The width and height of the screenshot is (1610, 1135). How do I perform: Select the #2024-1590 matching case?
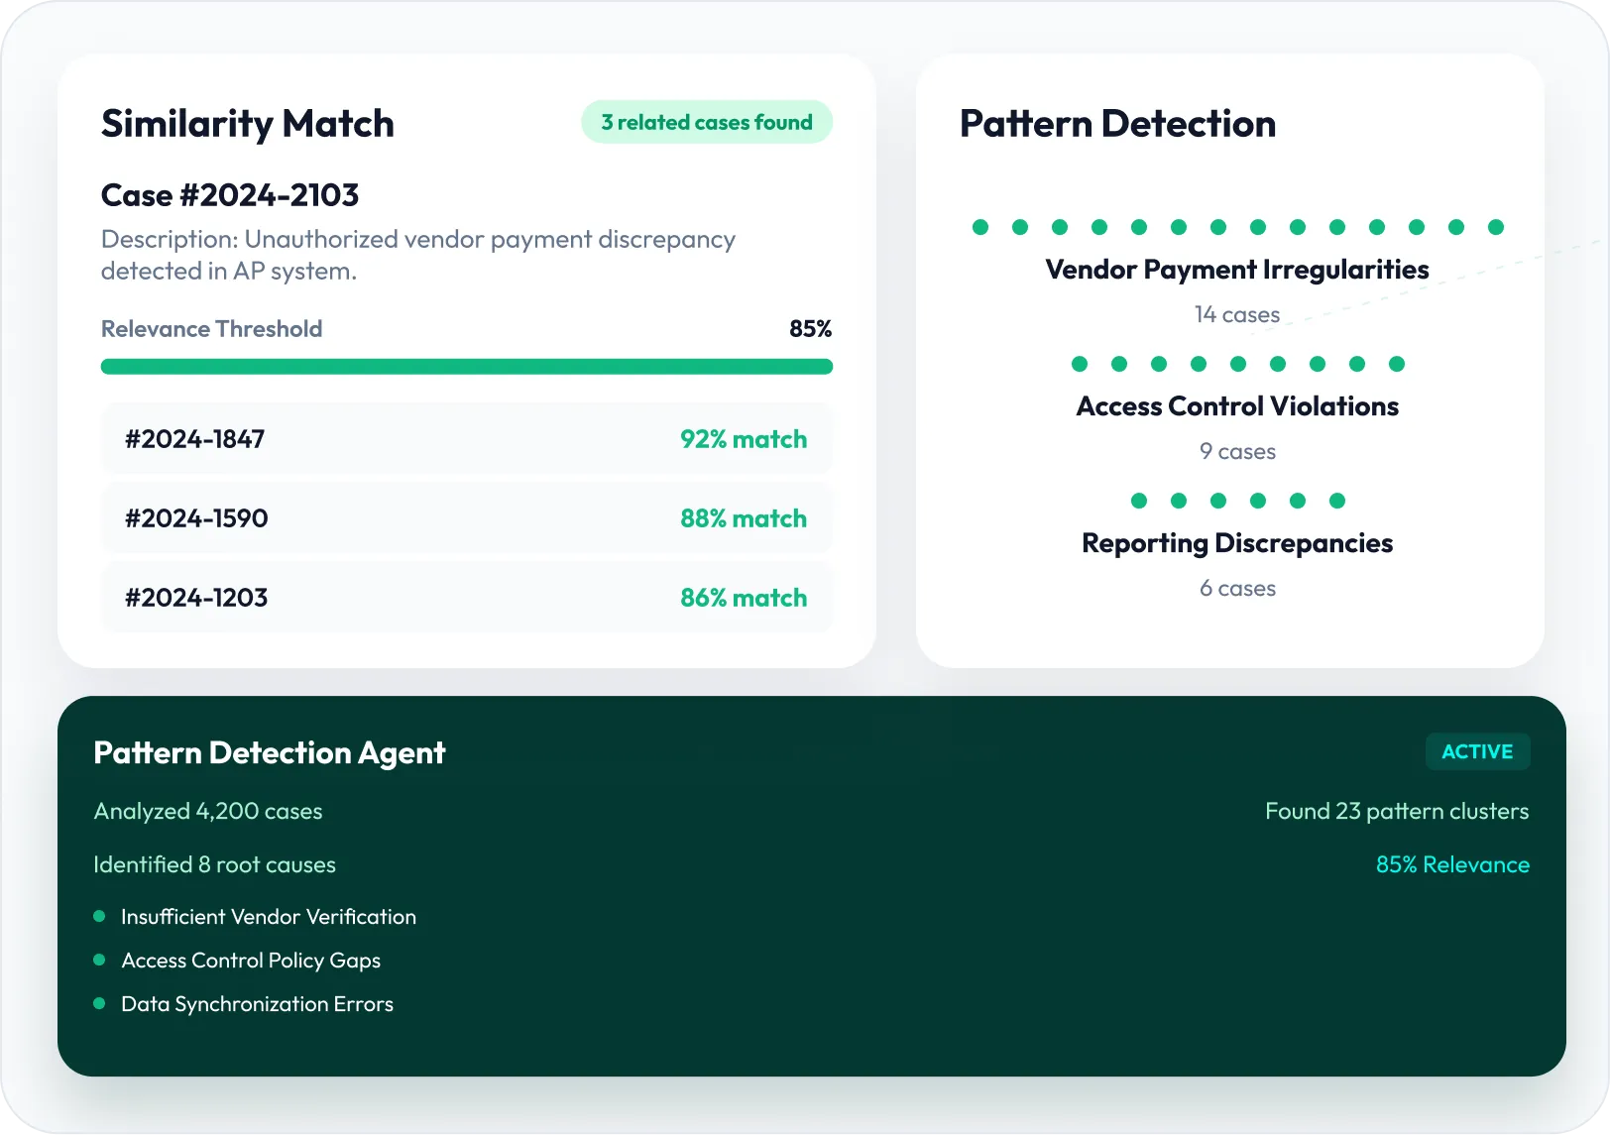466,518
